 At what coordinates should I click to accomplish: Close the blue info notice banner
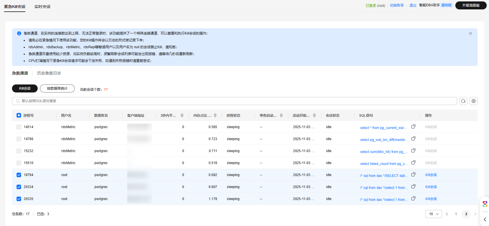470,33
